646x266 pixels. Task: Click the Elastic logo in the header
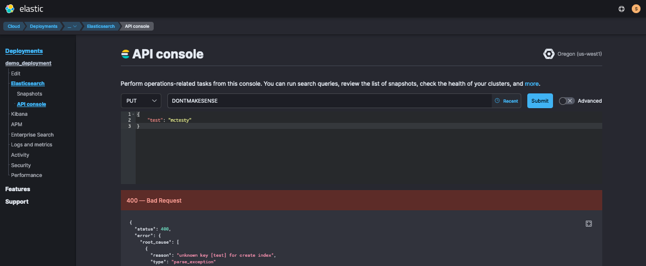pos(10,8)
